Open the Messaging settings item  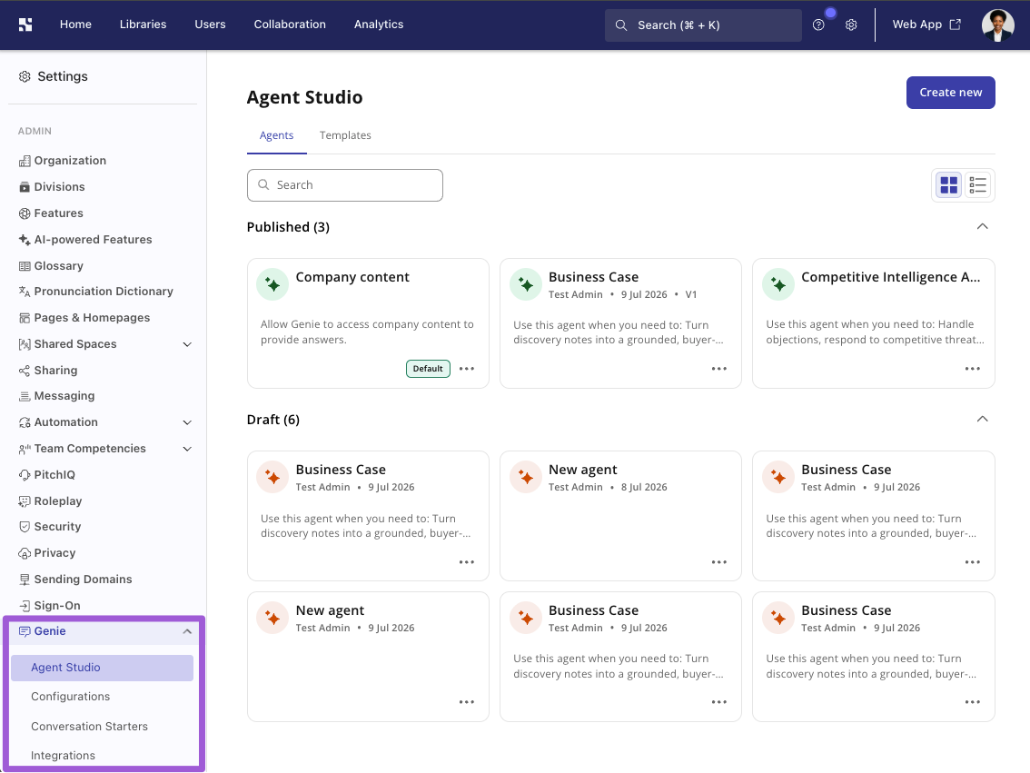64,396
